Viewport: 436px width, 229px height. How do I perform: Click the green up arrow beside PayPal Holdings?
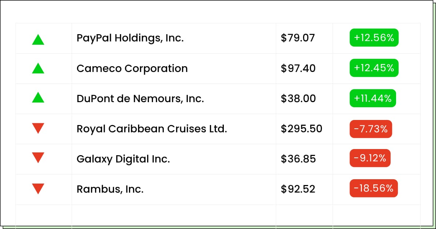(x=38, y=39)
